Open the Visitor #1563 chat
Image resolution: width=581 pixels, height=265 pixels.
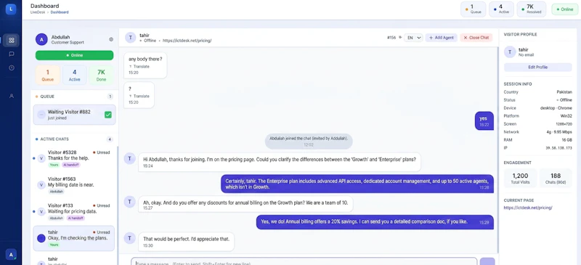pos(75,185)
